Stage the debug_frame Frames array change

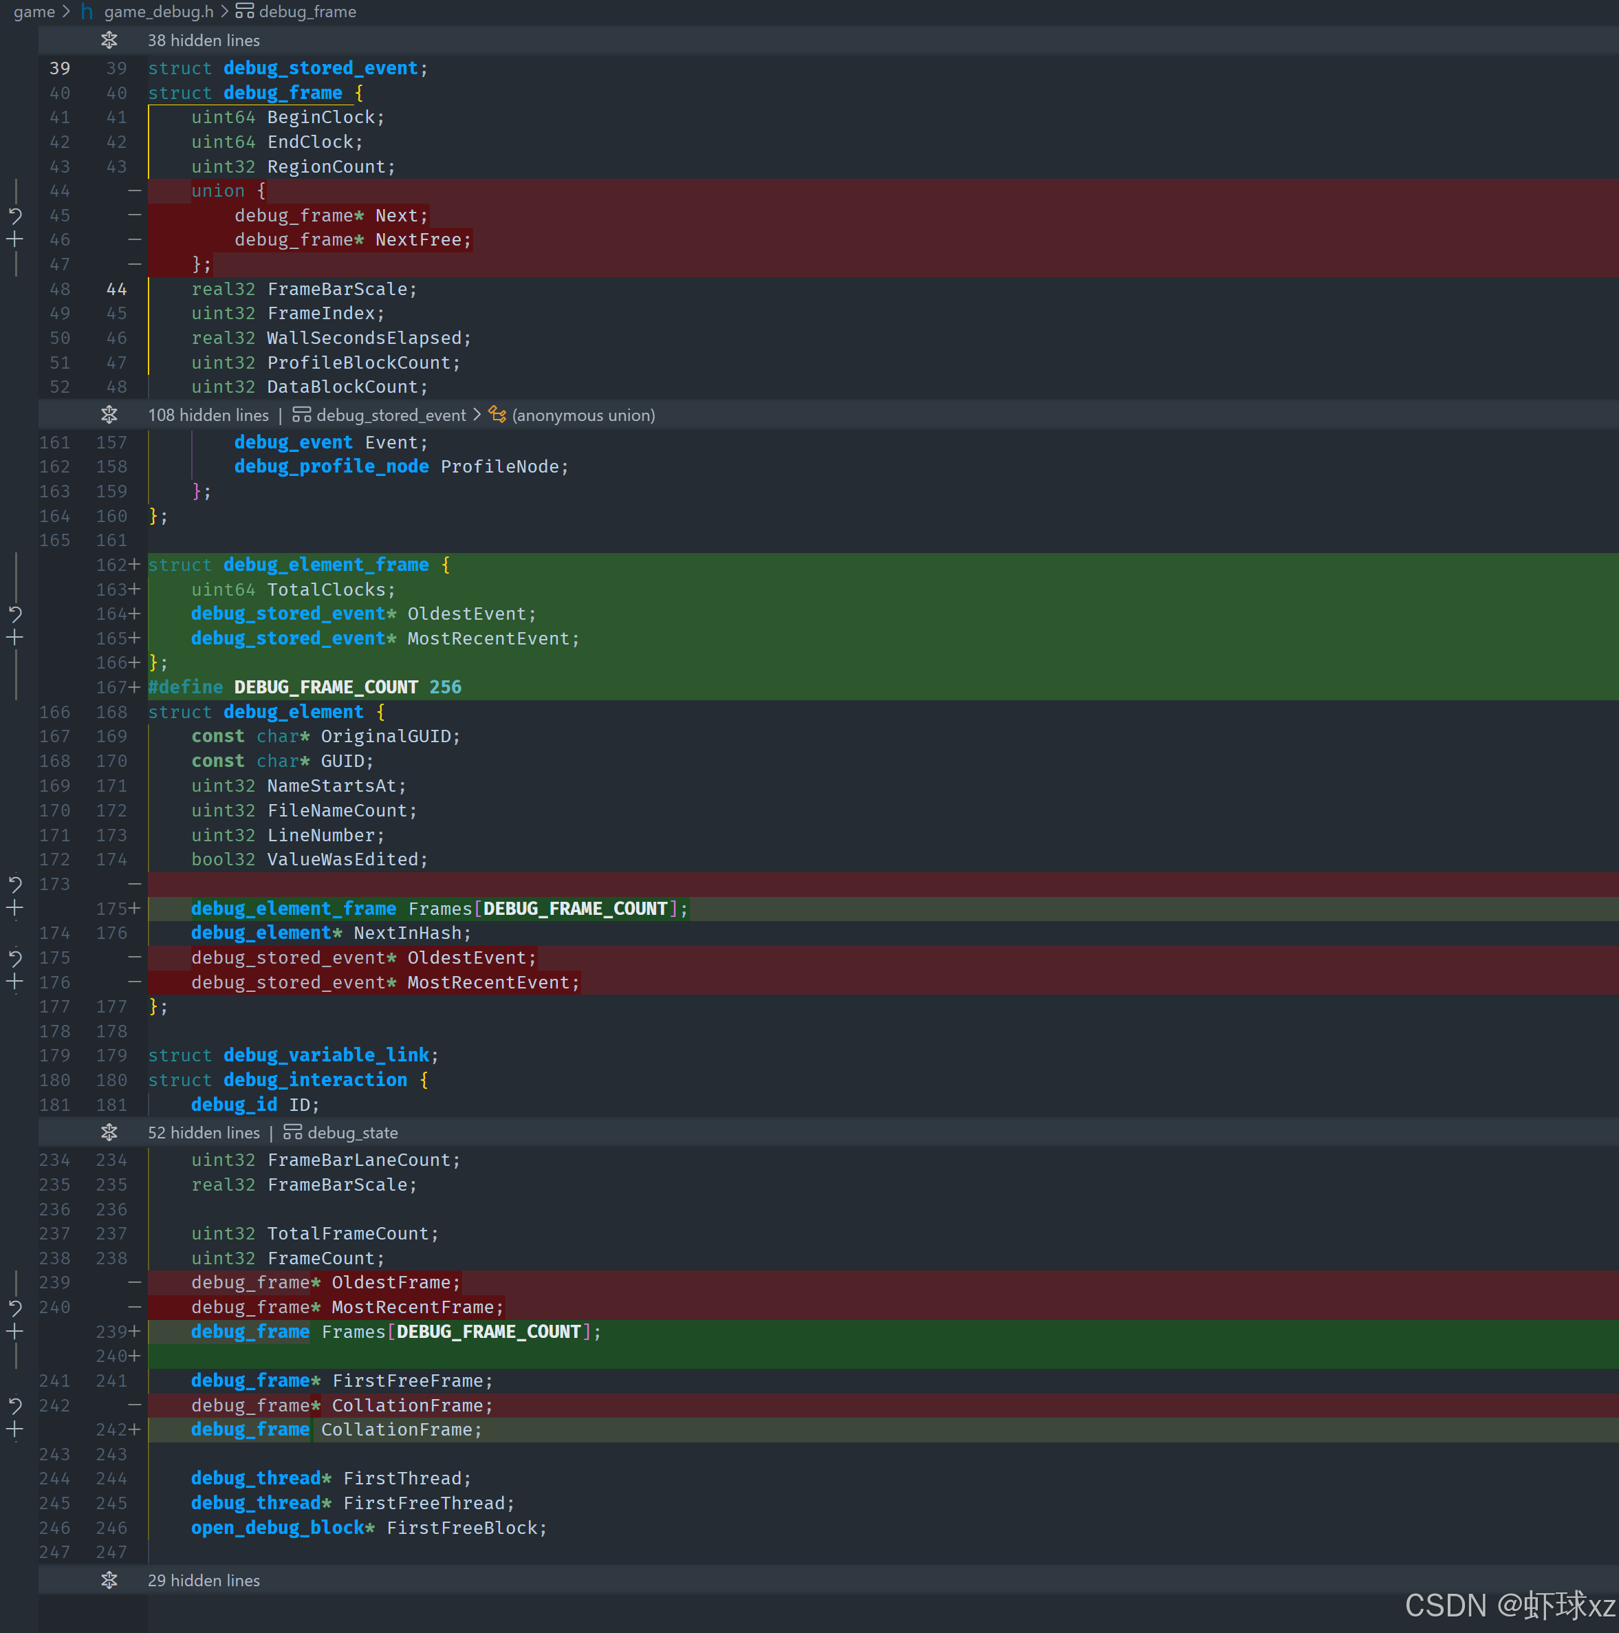[15, 1332]
